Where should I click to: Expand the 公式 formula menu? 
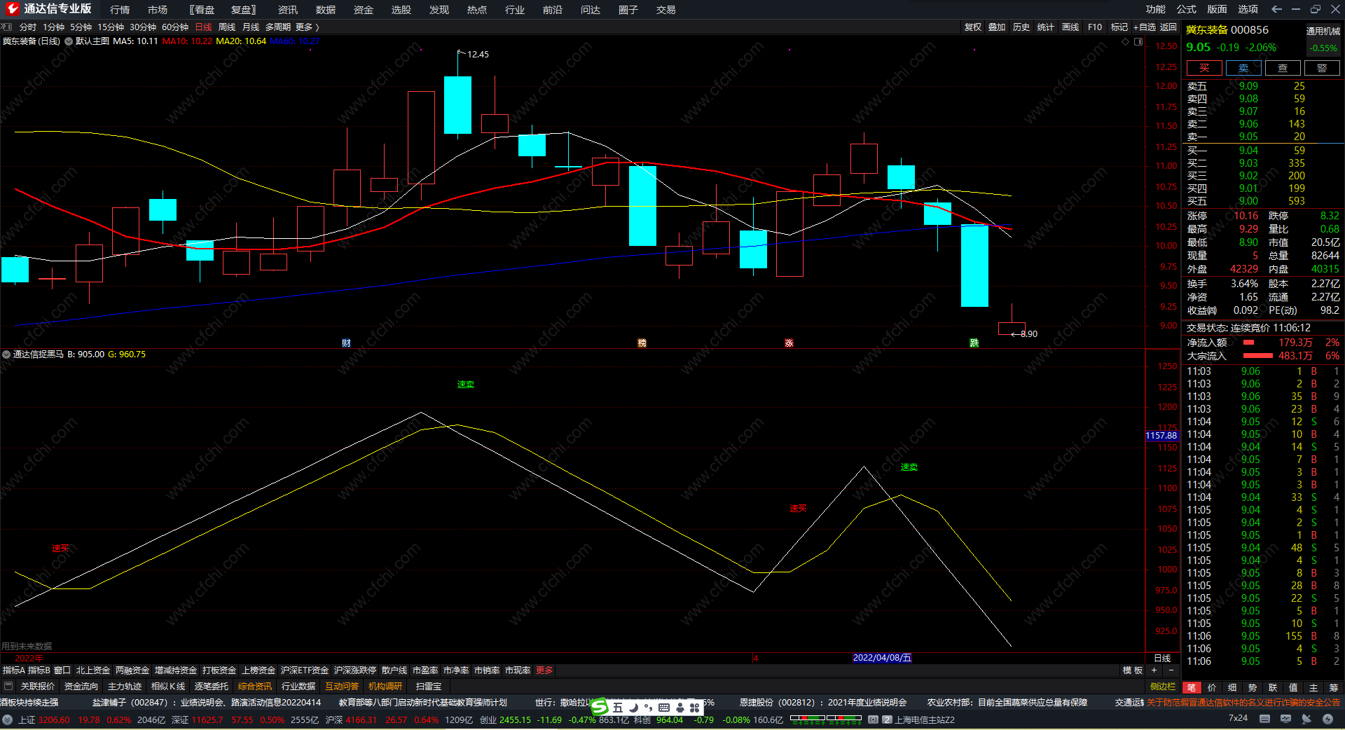pos(1187,9)
